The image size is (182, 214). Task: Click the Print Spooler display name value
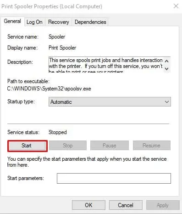click(62, 48)
